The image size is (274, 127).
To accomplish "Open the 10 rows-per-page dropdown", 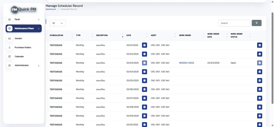I will pos(58,23).
